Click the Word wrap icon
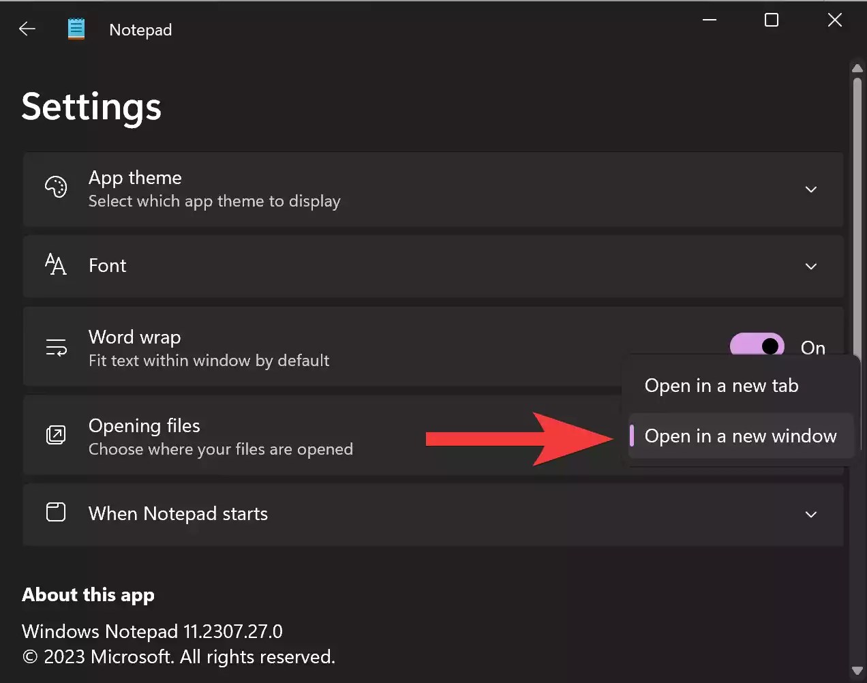Viewport: 867px width, 683px height. (55, 347)
